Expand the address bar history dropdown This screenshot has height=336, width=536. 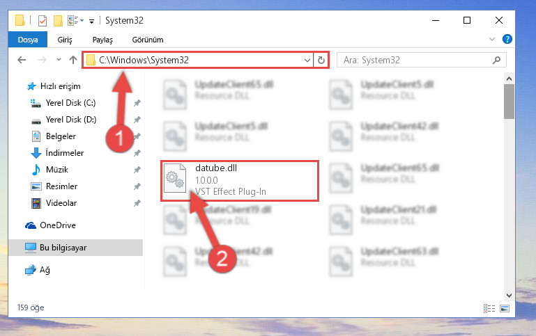point(307,61)
